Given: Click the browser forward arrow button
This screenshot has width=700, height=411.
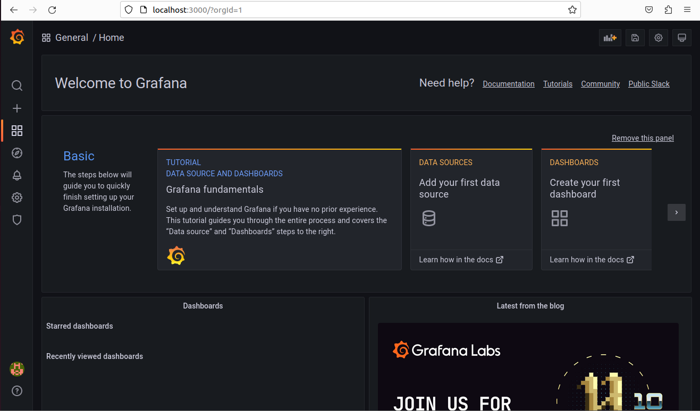Looking at the screenshot, I should [x=33, y=10].
